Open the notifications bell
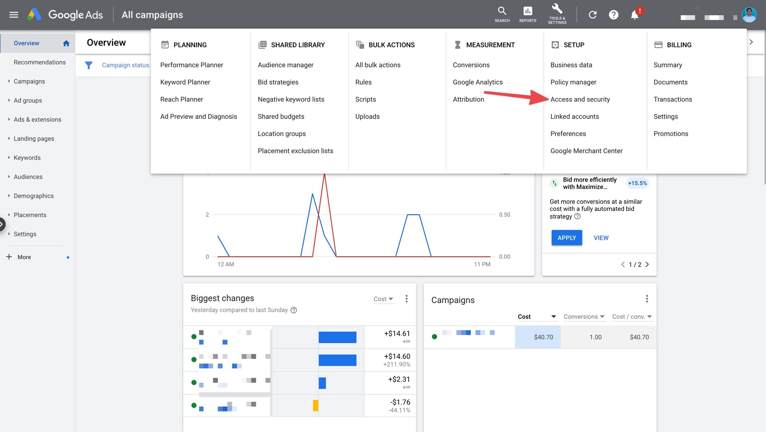766x432 pixels. (635, 15)
